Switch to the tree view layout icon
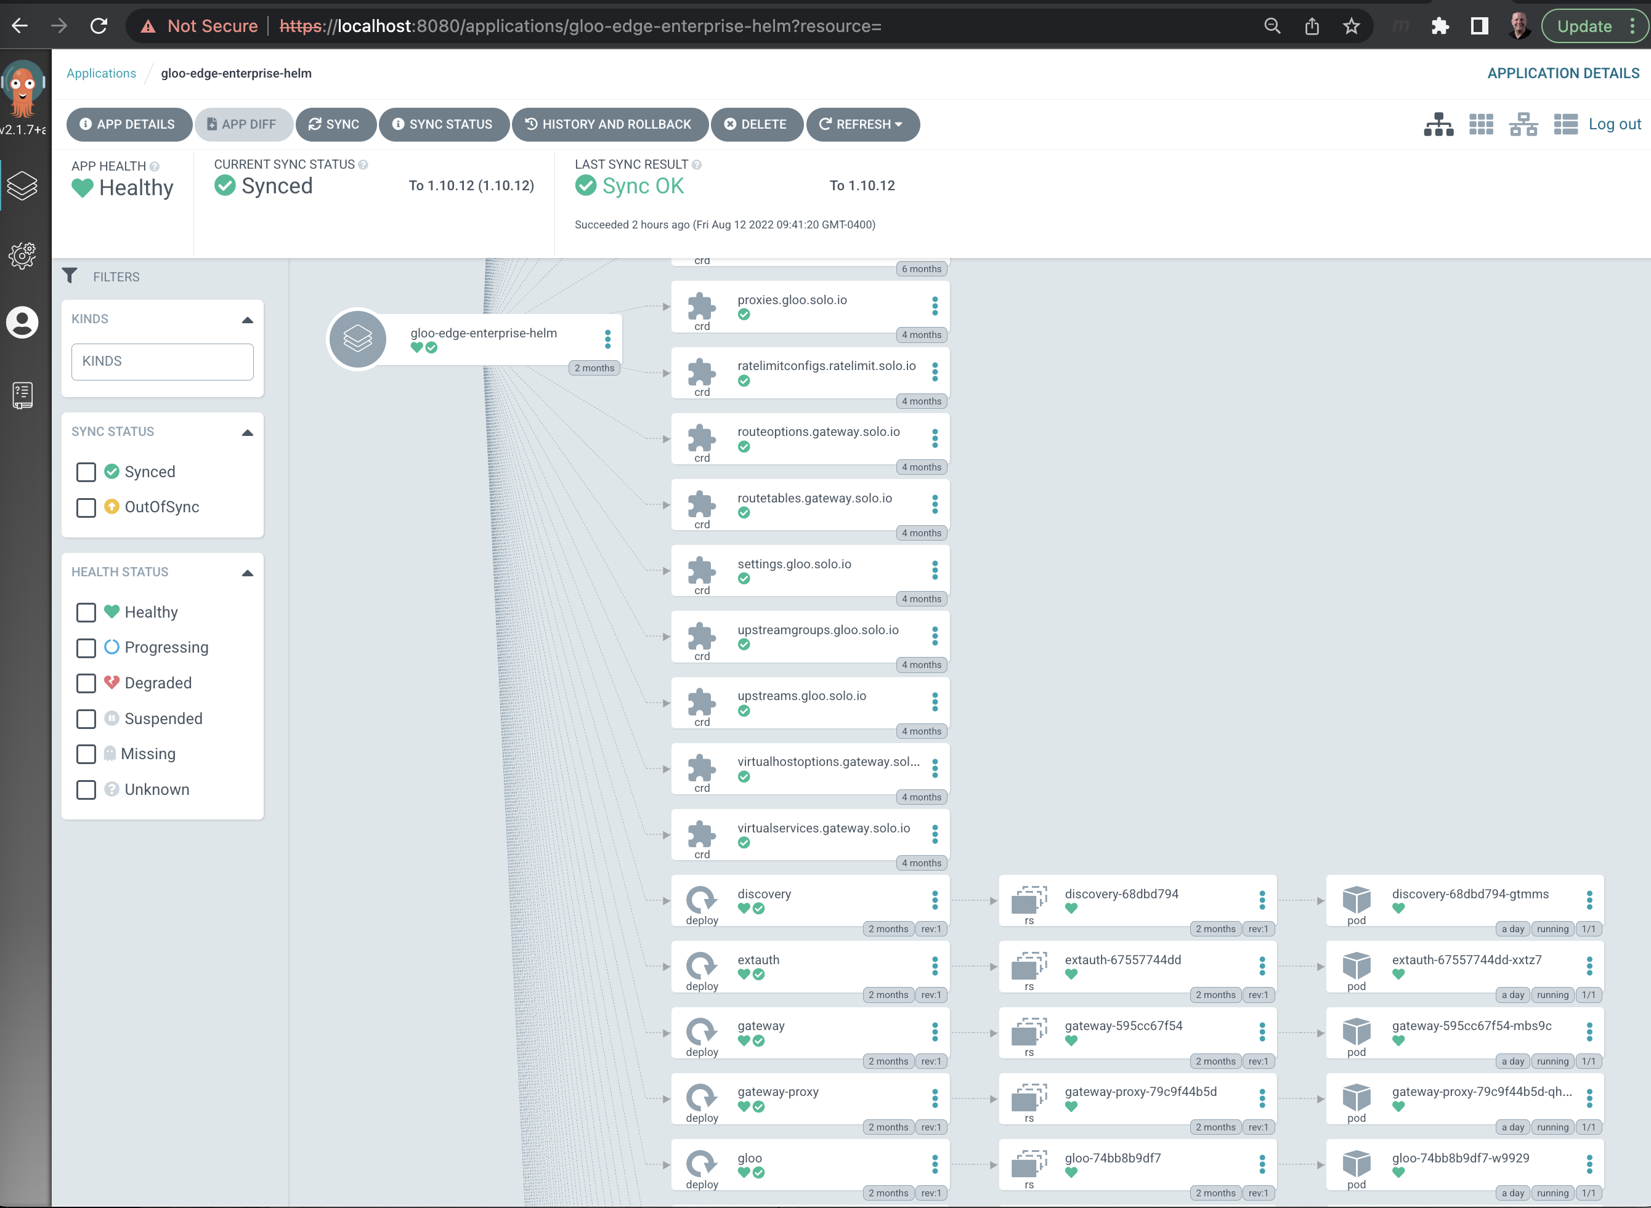 coord(1438,124)
